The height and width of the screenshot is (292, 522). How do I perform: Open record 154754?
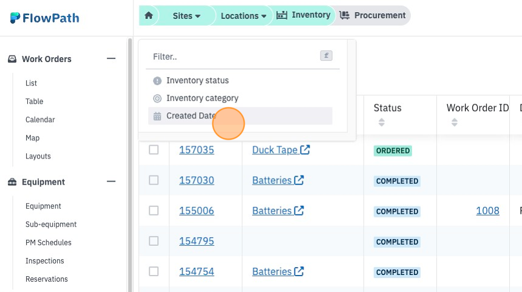pos(197,271)
